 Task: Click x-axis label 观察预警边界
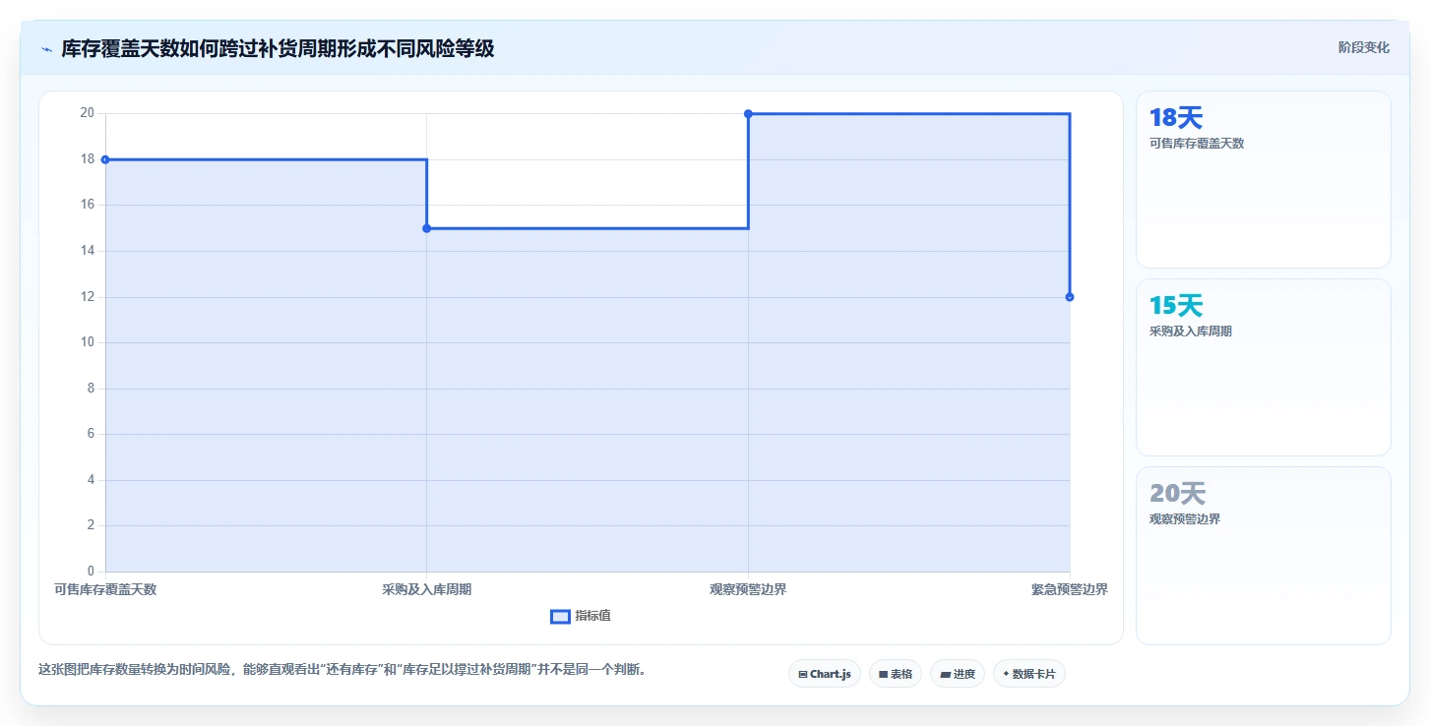[x=748, y=590]
